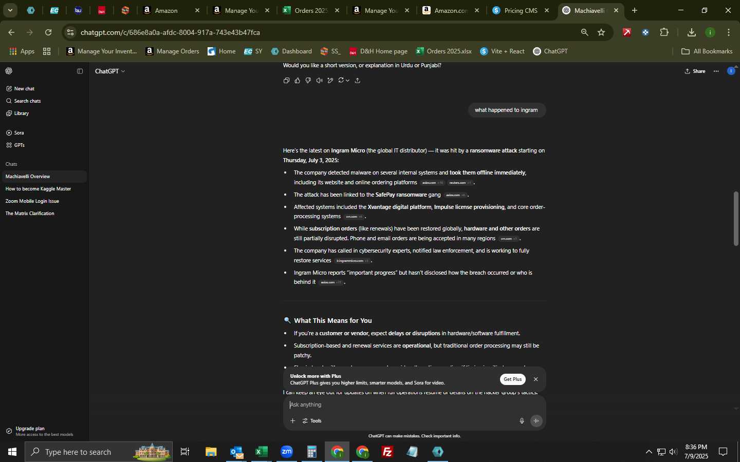The height and width of the screenshot is (462, 740).
Task: Open the conversation options three-dot menu
Action: tap(716, 71)
